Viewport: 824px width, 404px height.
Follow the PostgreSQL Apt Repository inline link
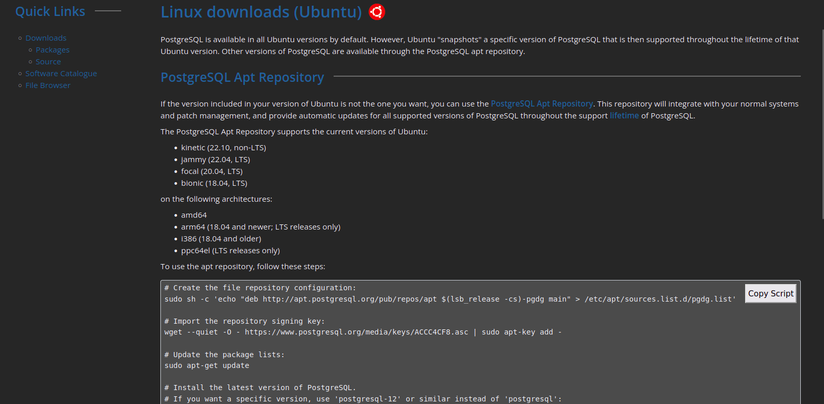[542, 104]
